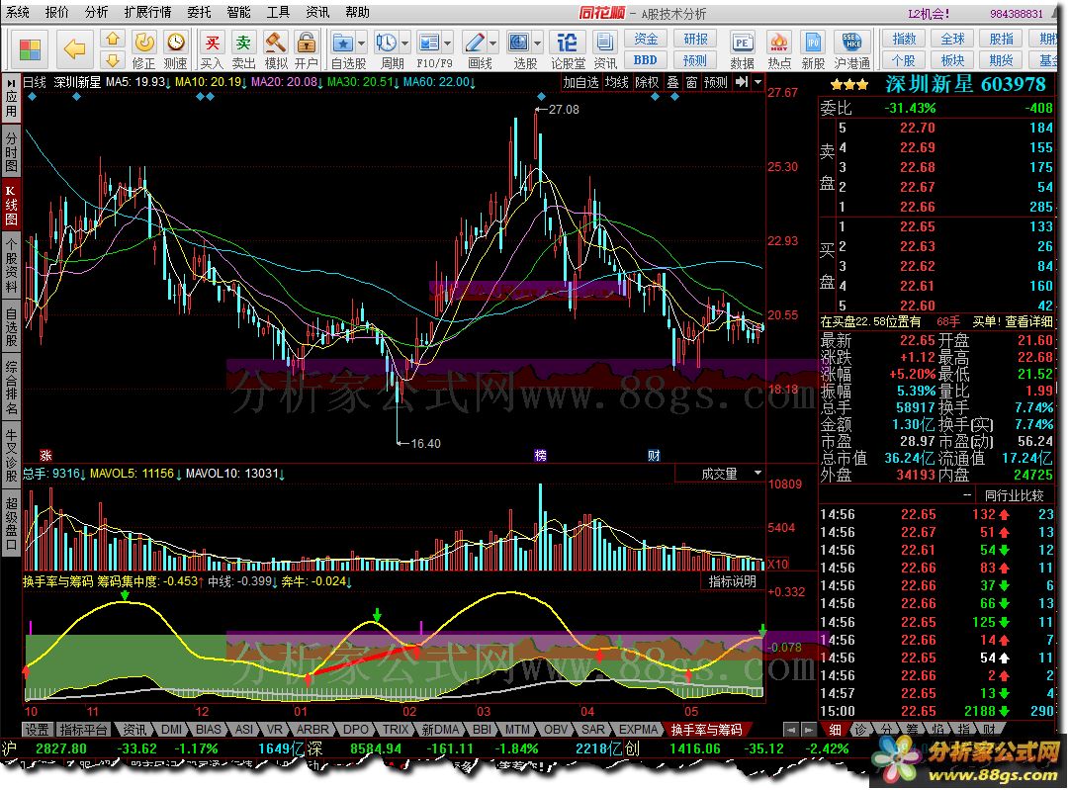Click the 指数 market button
Viewport: 1069px width, 790px height.
(903, 39)
